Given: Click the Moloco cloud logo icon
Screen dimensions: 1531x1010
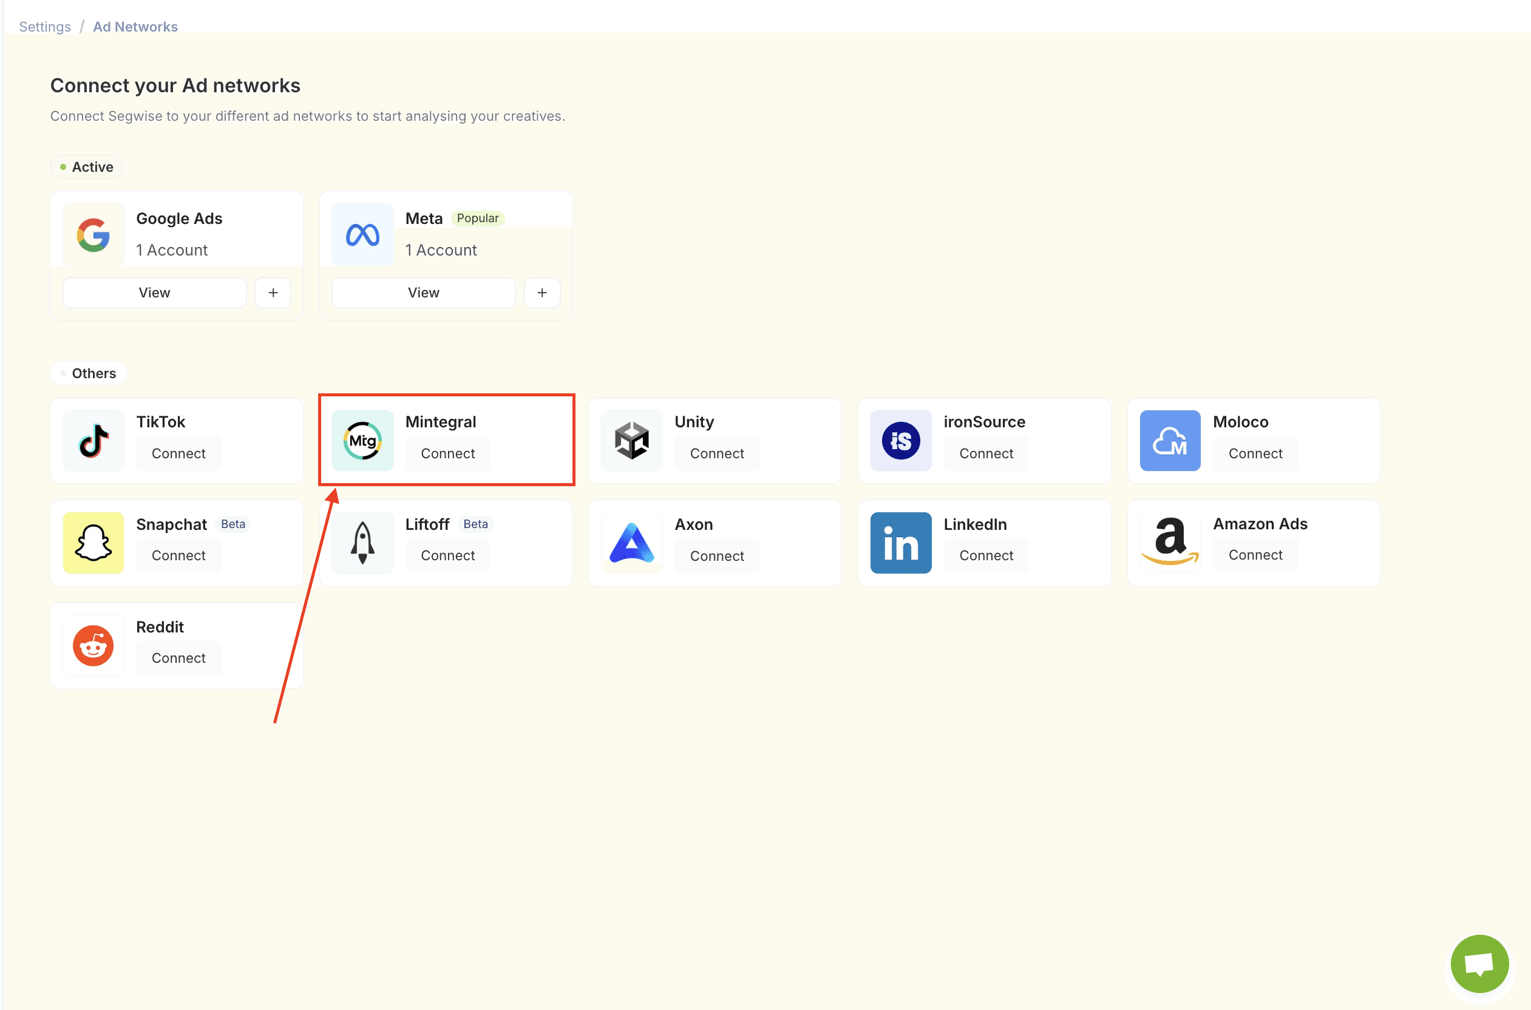Looking at the screenshot, I should pos(1170,441).
